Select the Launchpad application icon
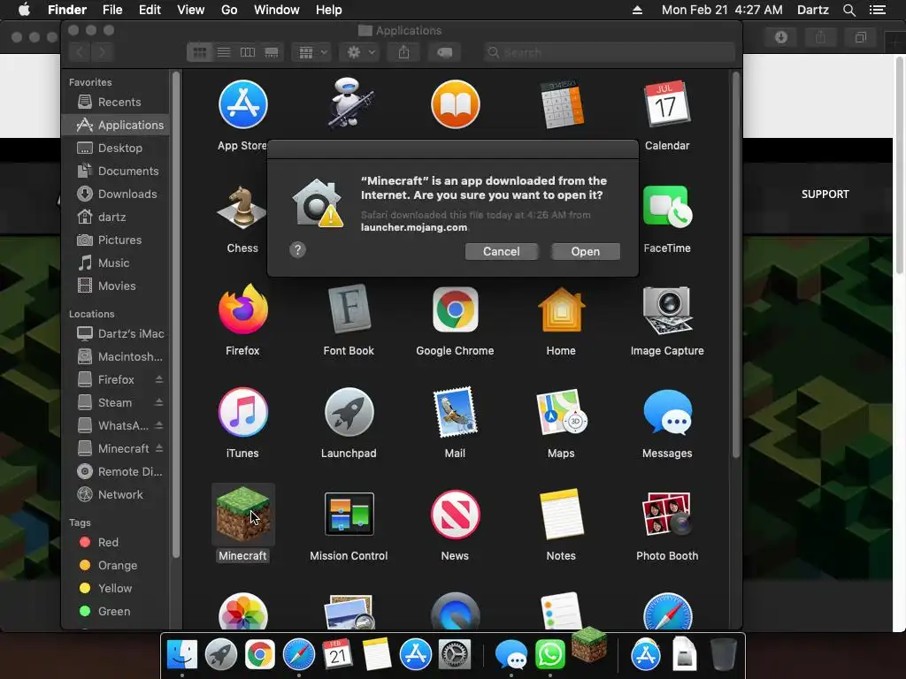 coord(349,412)
